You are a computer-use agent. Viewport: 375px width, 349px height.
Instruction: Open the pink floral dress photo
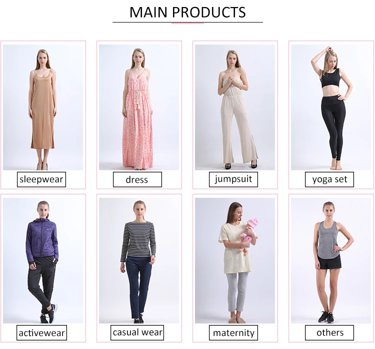[x=139, y=107]
